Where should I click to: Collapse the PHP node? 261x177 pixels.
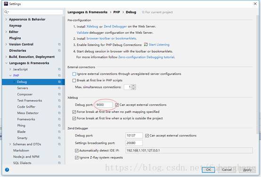10,75
